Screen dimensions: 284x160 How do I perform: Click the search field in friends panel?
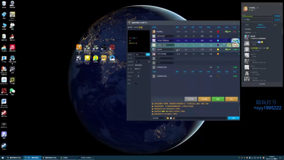coord(257,20)
